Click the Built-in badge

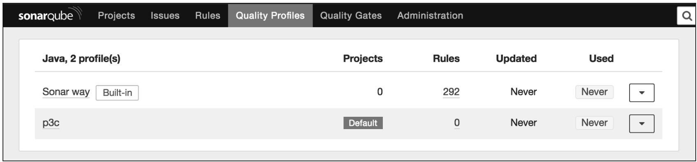(117, 93)
